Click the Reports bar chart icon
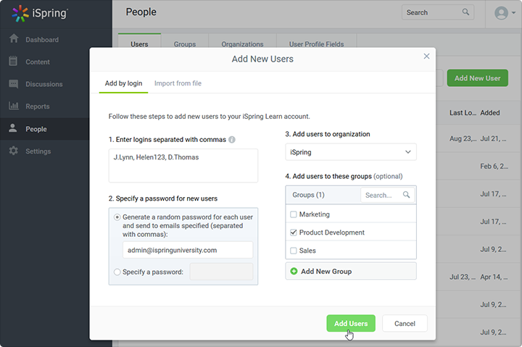Screen dimensions: 522x347 click(13, 106)
